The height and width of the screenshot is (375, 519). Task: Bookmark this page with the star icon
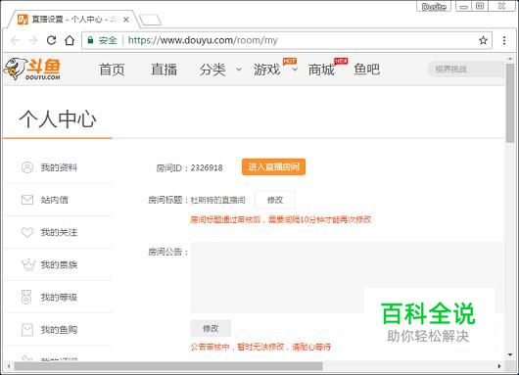(x=483, y=40)
